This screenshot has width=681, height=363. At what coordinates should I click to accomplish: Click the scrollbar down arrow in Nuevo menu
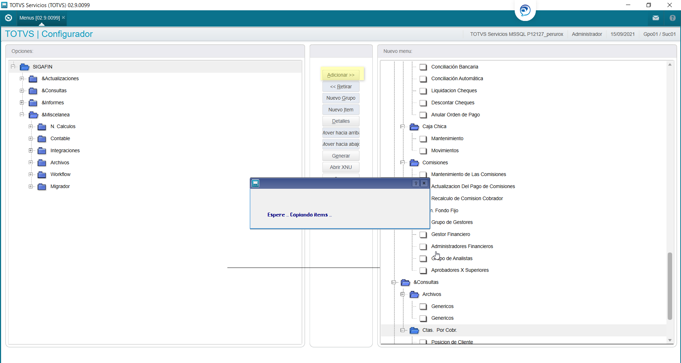(x=670, y=340)
